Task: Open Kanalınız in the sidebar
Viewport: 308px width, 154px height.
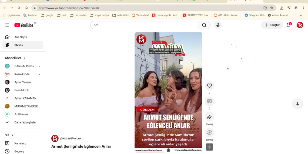Action: 23,143
